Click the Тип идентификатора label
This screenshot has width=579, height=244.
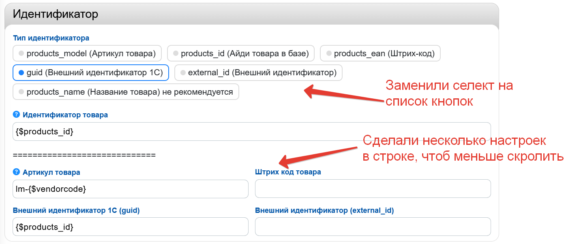click(51, 38)
